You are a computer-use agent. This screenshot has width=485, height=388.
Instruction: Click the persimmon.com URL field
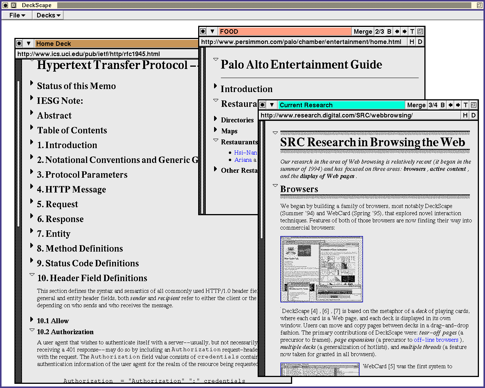pyautogui.click(x=303, y=42)
